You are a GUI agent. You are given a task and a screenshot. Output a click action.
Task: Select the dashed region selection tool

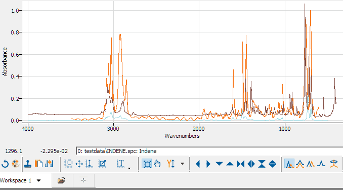(68, 164)
